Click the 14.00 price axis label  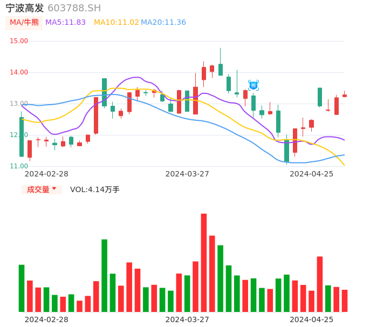(x=19, y=72)
